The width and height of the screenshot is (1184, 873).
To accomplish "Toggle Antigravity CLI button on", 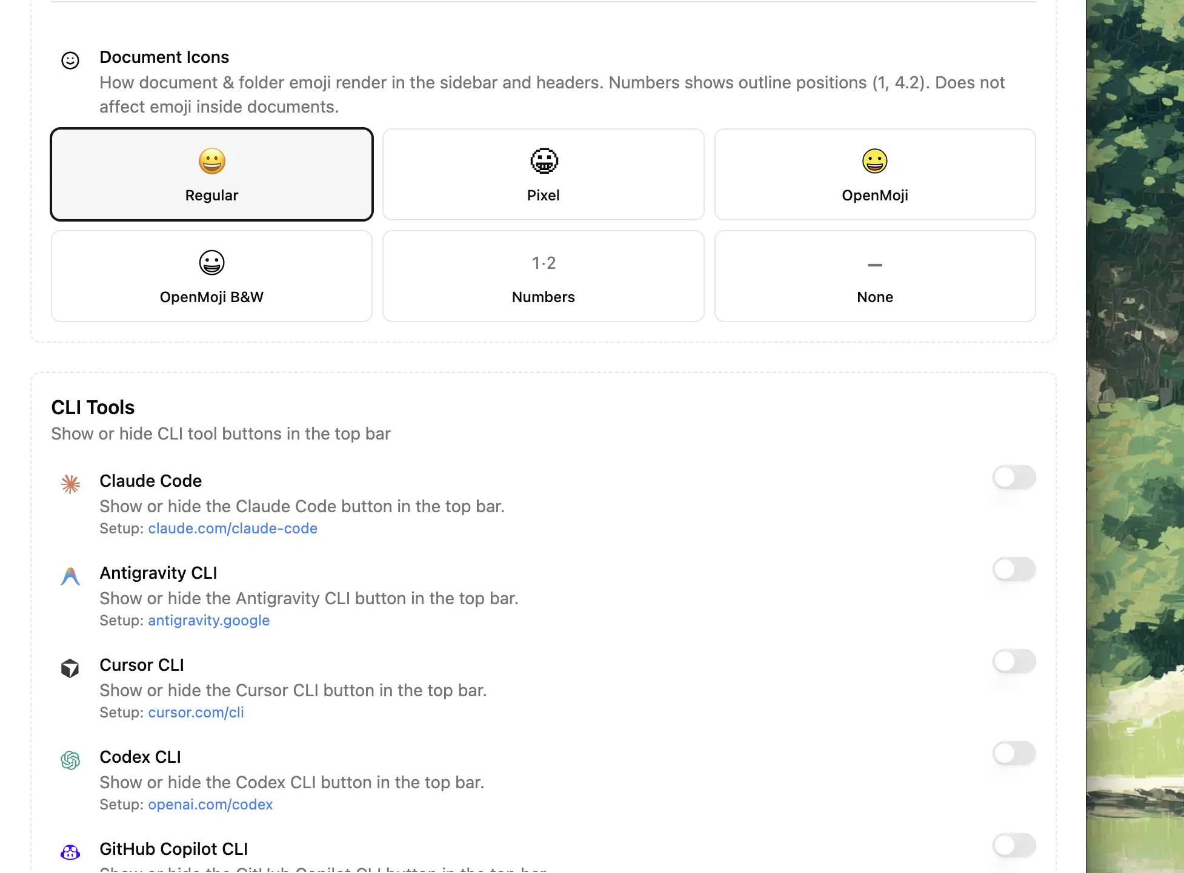I will tap(1014, 569).
